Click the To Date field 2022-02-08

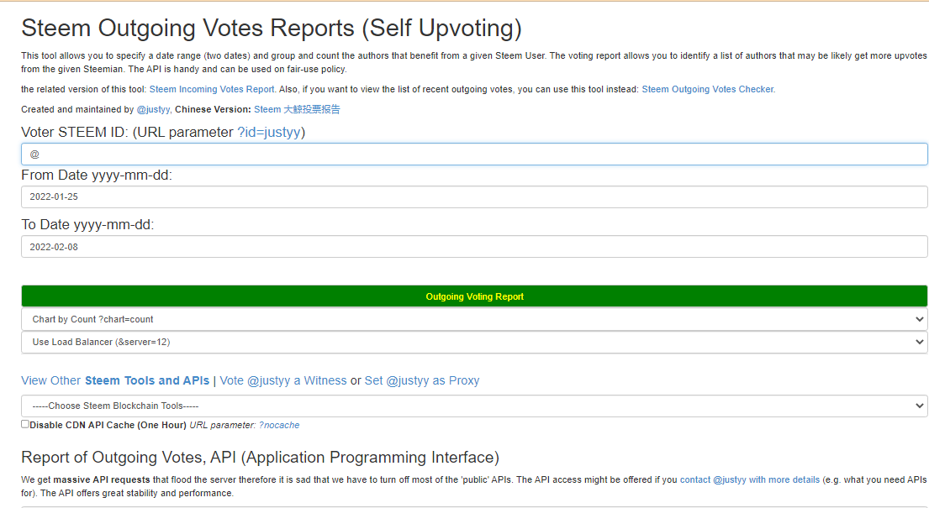click(474, 247)
